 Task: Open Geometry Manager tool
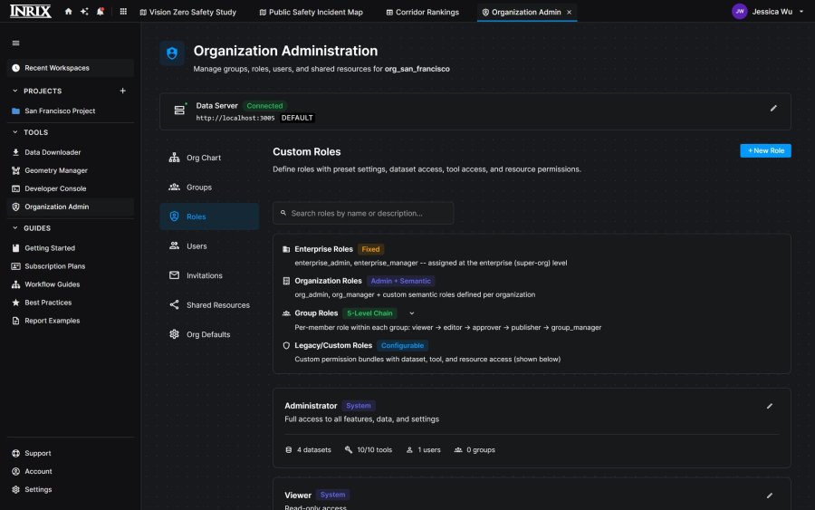[70, 170]
